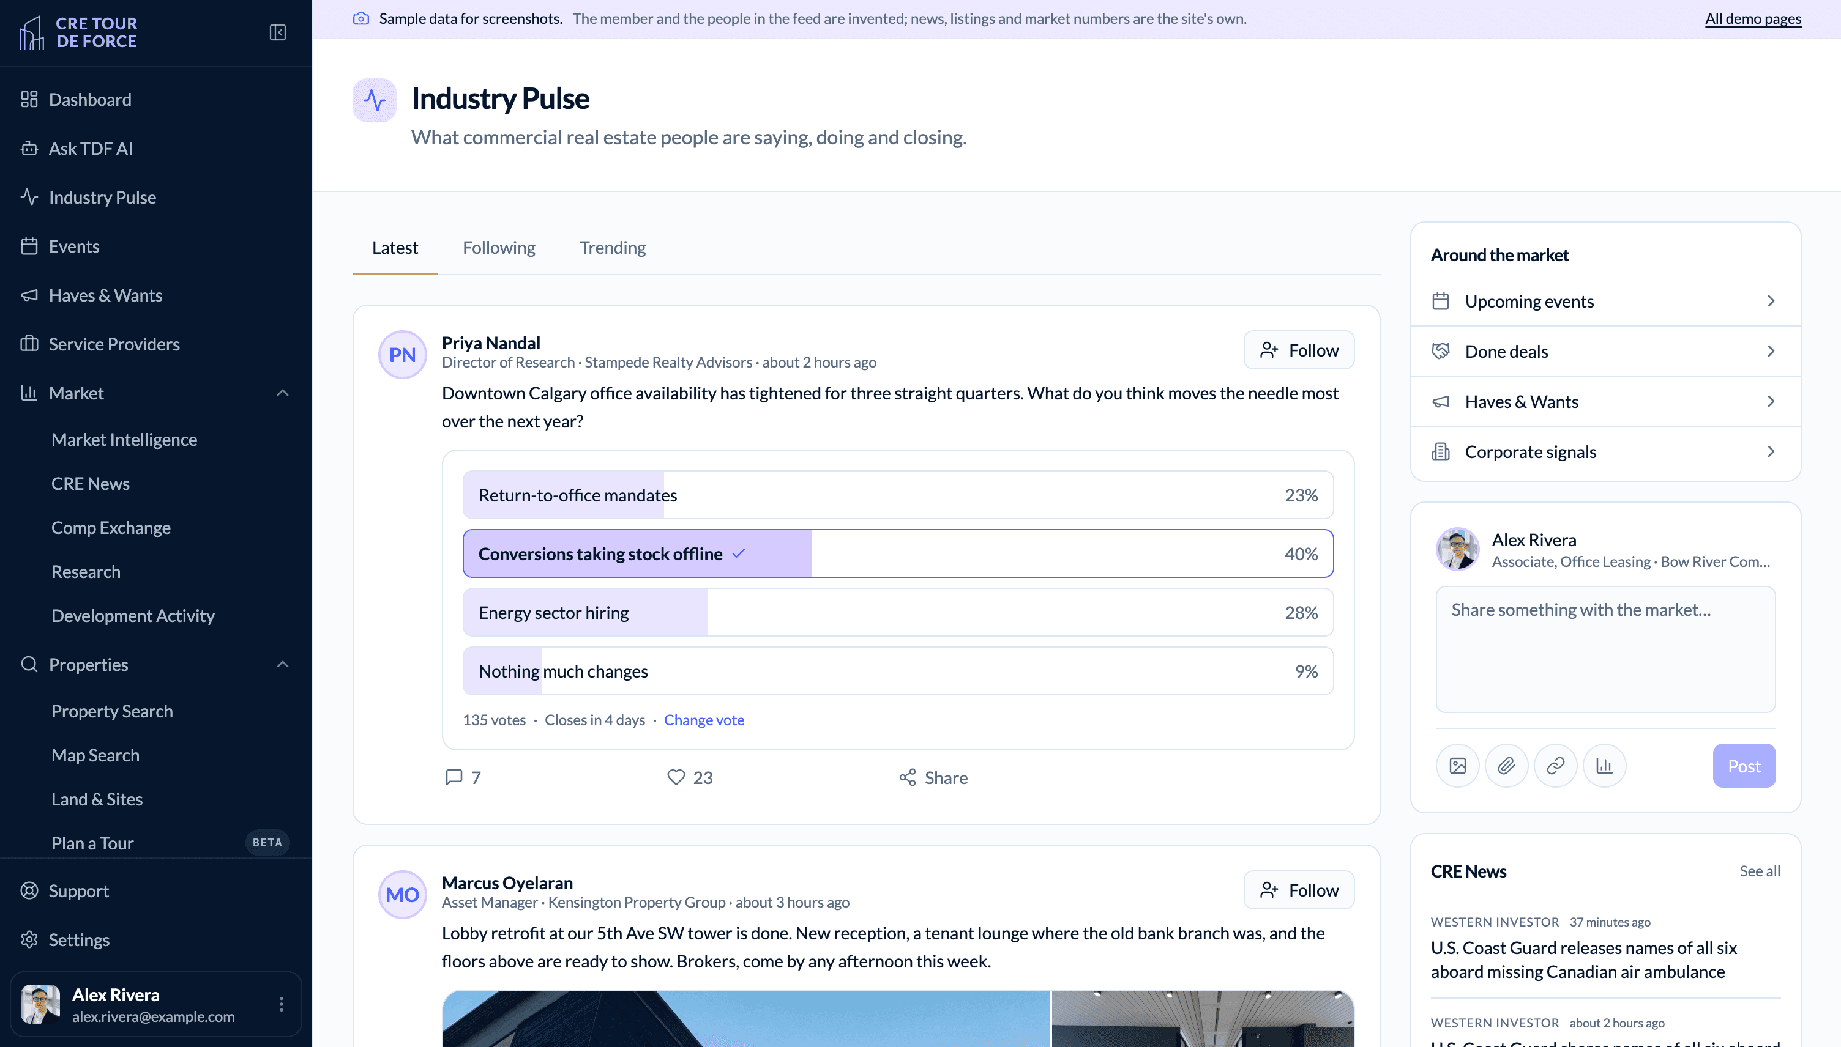Share Priya Nandal's poll post
Image resolution: width=1841 pixels, height=1047 pixels.
933,777
